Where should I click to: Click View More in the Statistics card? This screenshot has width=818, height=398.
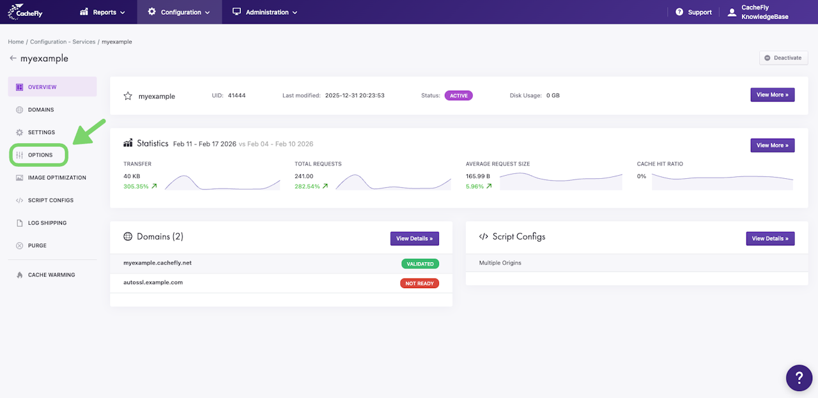click(773, 145)
